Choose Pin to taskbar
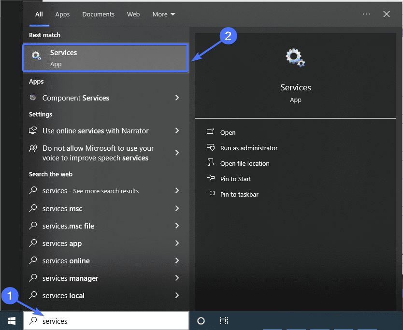 click(x=239, y=194)
